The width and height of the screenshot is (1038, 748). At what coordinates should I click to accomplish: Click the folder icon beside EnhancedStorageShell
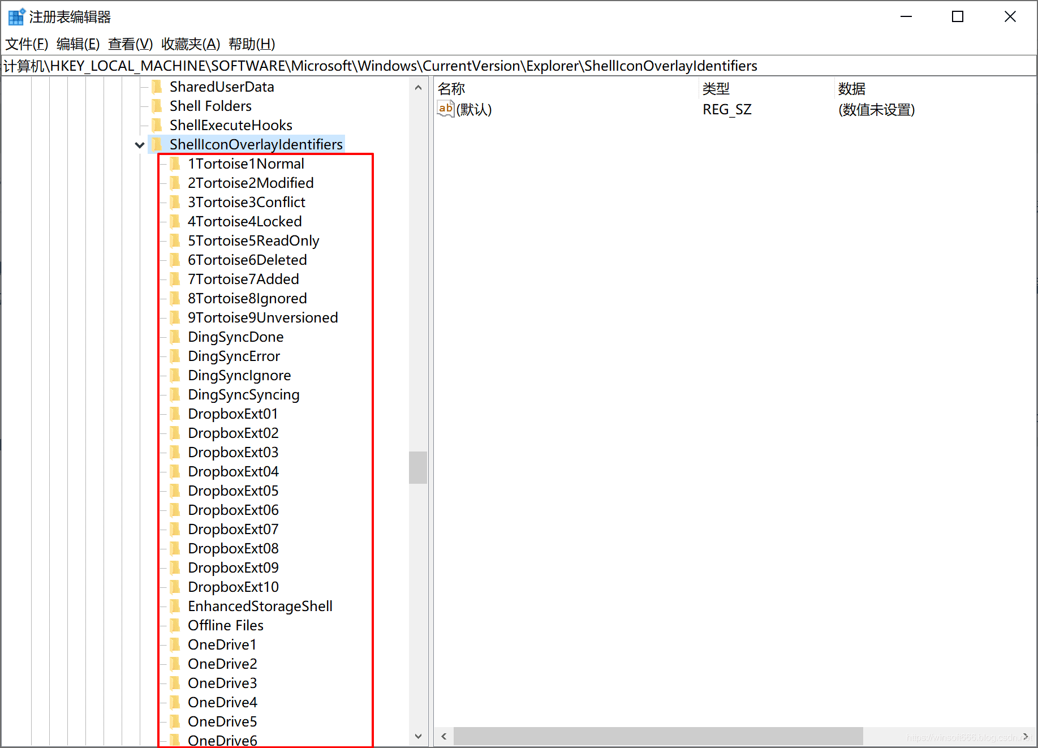click(x=175, y=607)
